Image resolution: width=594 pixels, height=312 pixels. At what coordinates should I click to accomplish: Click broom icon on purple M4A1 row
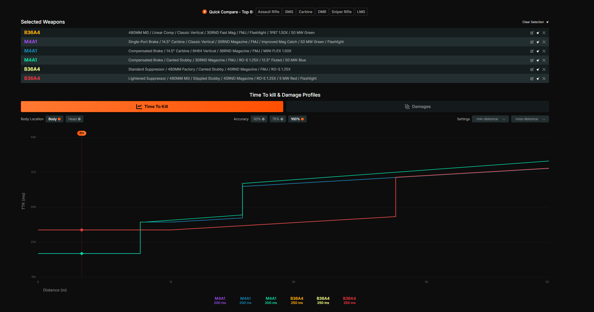[538, 42]
